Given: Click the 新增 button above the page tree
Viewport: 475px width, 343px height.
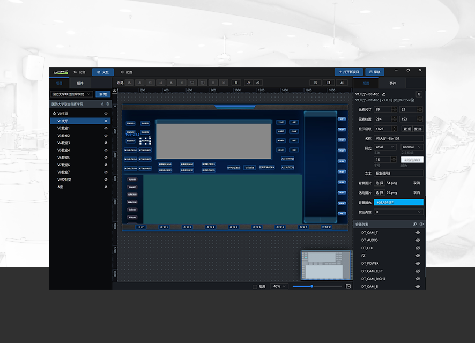Looking at the screenshot, I should [x=103, y=94].
